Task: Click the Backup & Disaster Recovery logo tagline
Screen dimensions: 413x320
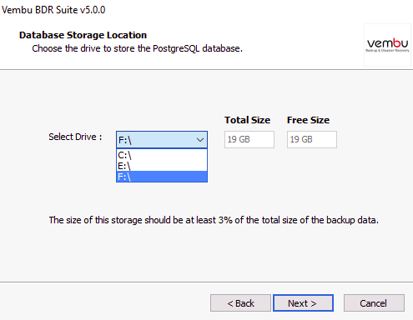Action: click(387, 51)
